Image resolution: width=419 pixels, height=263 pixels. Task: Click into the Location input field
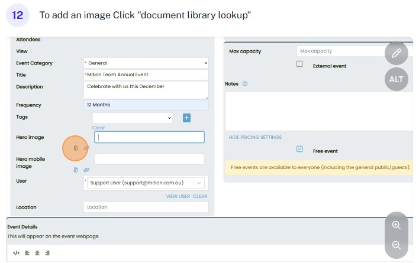tap(146, 207)
